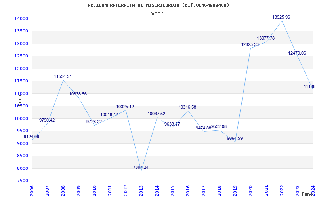
Task: Click the 2018 x-axis year label
Action: pos(220,190)
